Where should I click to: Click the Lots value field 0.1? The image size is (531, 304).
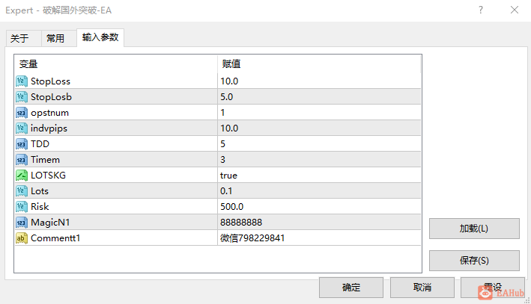[x=318, y=190]
